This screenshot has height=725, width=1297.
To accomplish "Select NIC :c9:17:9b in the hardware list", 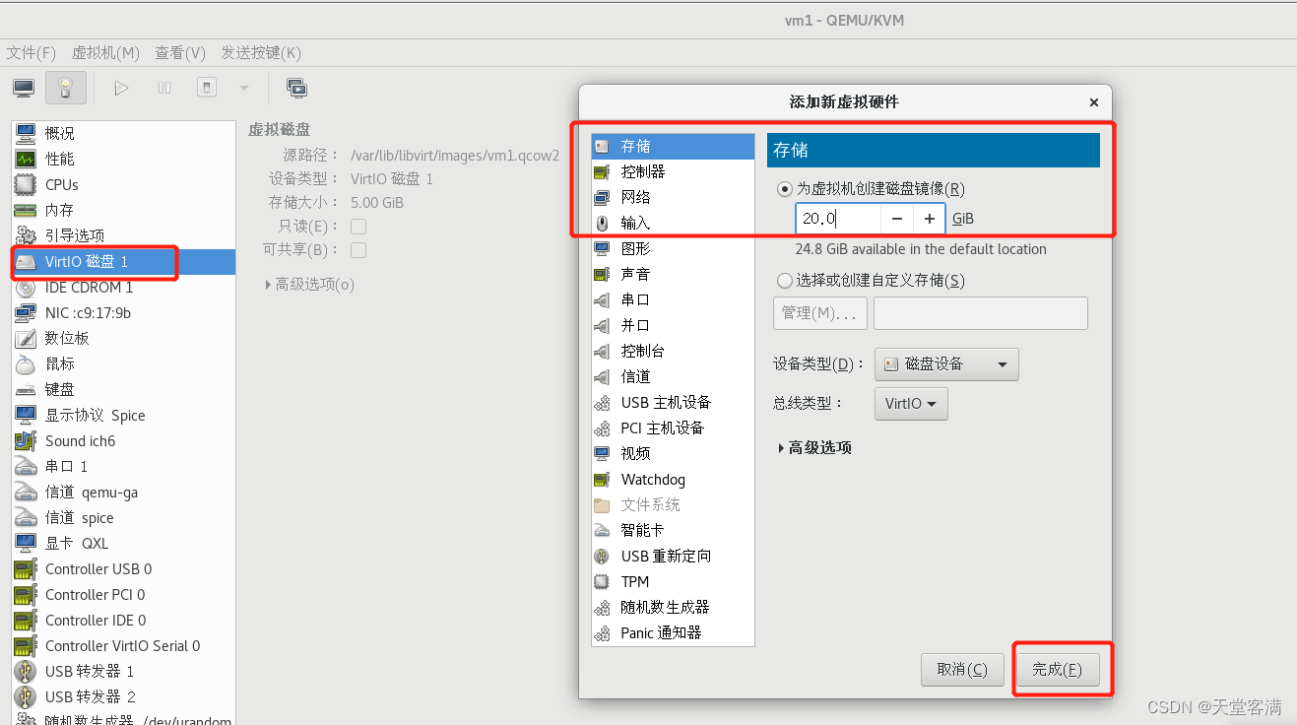I will pos(123,313).
